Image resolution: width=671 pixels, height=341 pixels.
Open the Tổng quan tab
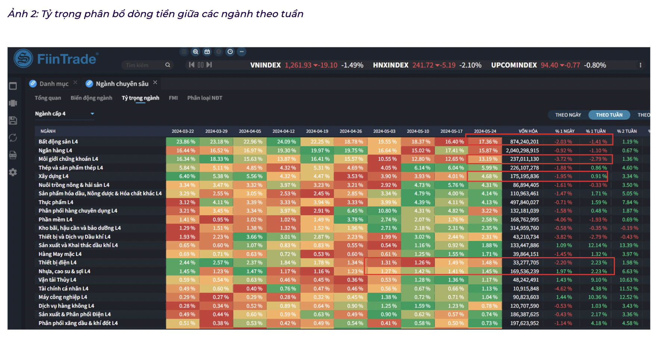[x=48, y=98]
